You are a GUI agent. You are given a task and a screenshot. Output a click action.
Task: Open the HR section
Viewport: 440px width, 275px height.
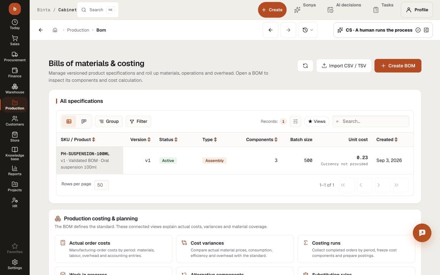pos(15,202)
